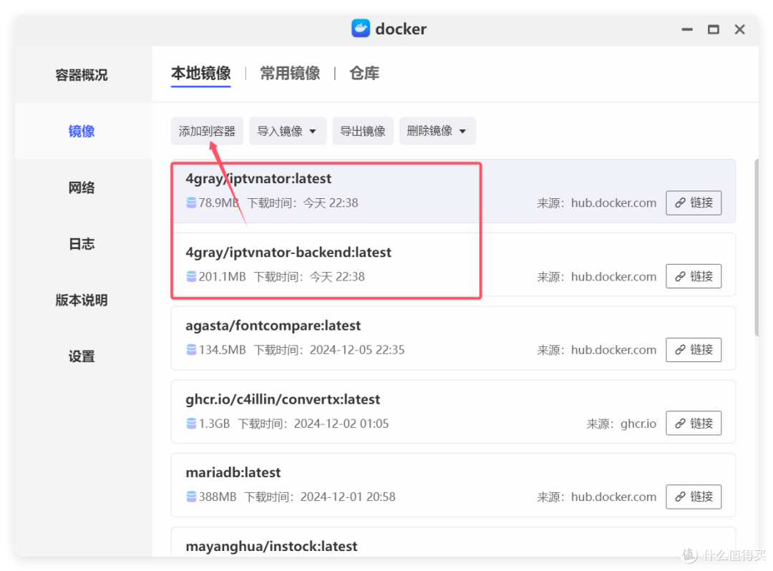
Task: Click the storage icon beside 1.3GB
Action: click(x=190, y=423)
